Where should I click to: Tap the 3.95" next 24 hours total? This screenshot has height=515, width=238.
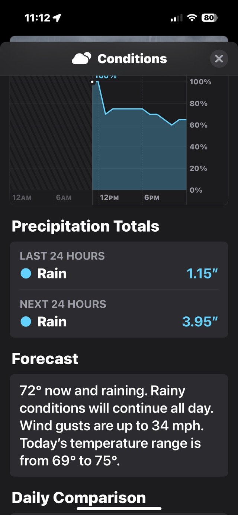coord(200,322)
